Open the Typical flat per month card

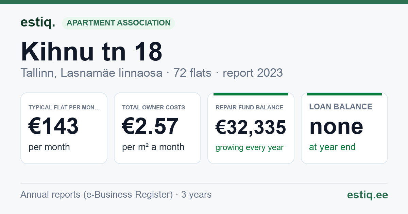click(x=64, y=128)
